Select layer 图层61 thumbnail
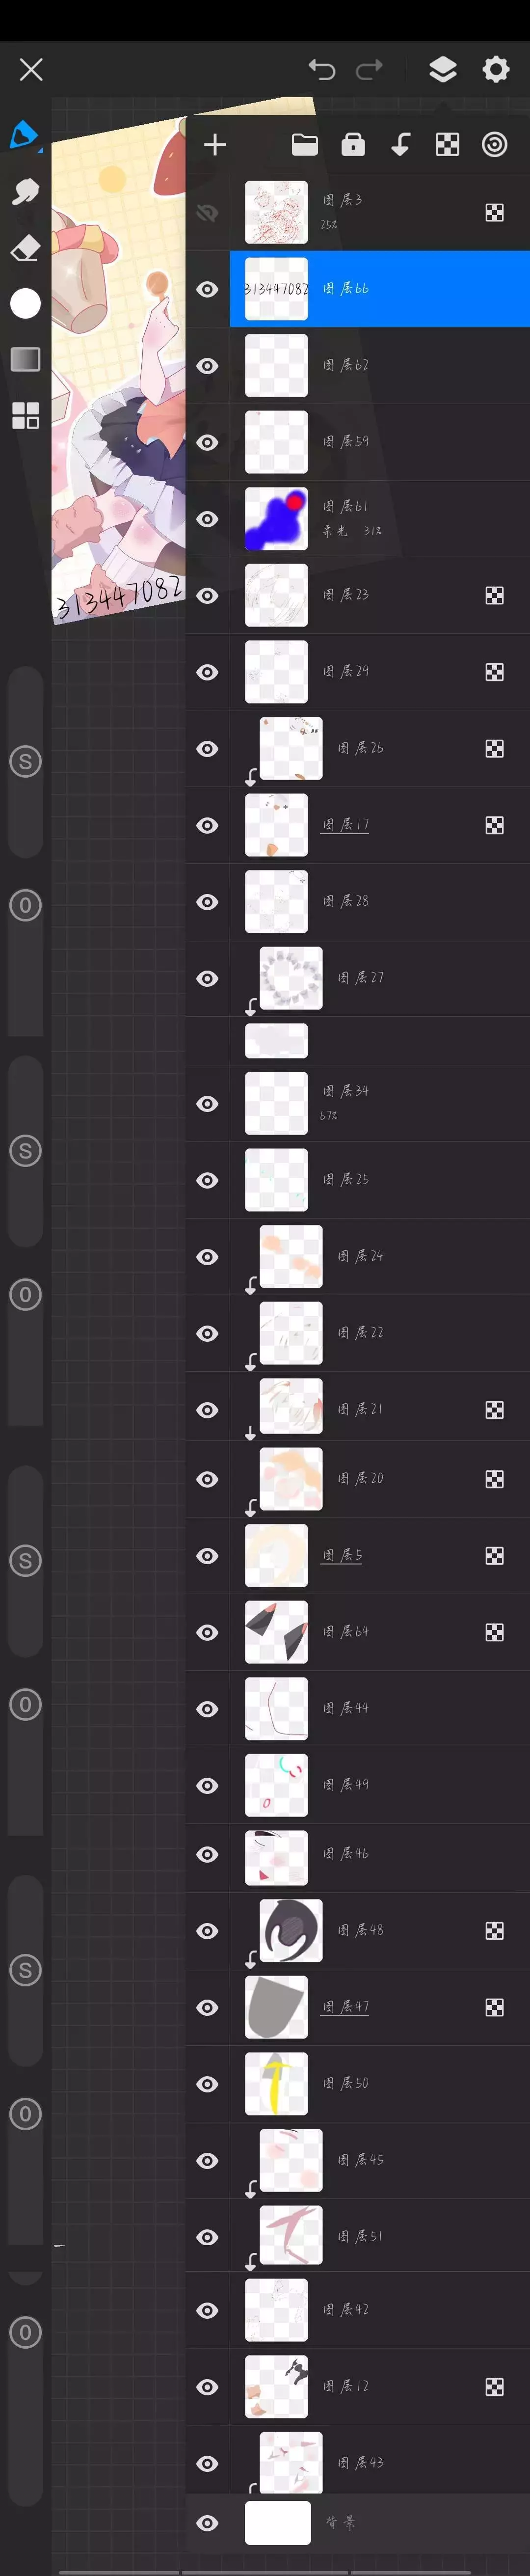The width and height of the screenshot is (530, 2576). pyautogui.click(x=276, y=519)
